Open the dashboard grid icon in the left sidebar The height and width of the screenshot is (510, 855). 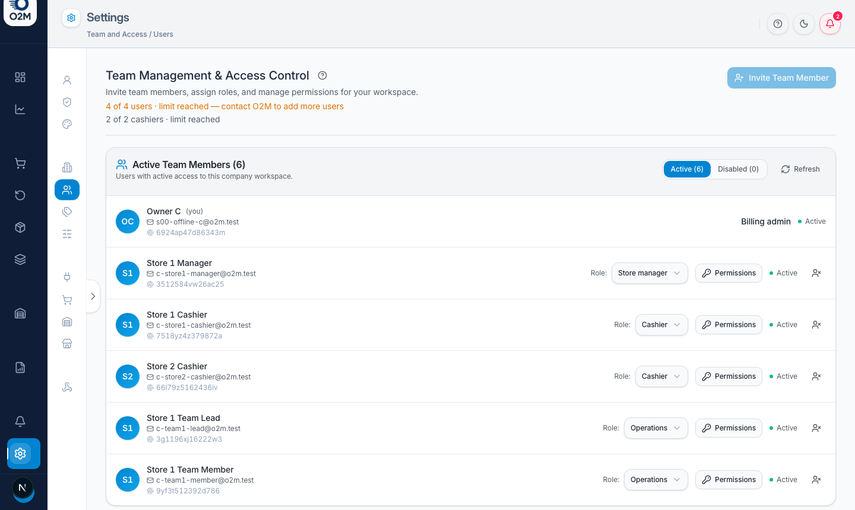(20, 77)
